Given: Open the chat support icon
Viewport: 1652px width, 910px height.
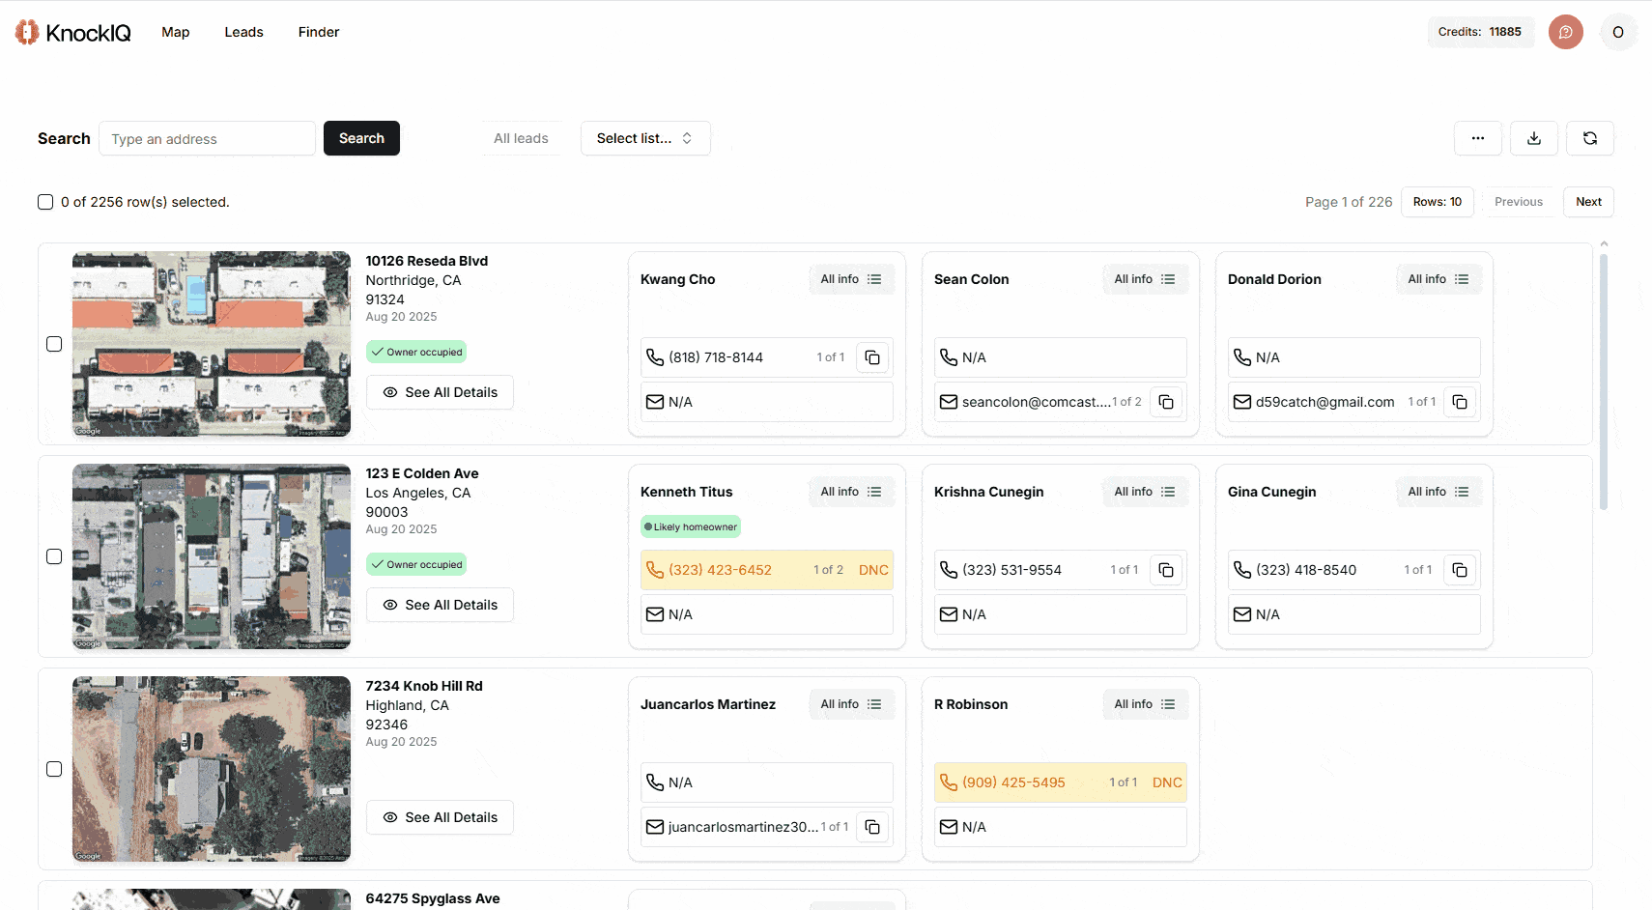Looking at the screenshot, I should coord(1565,32).
